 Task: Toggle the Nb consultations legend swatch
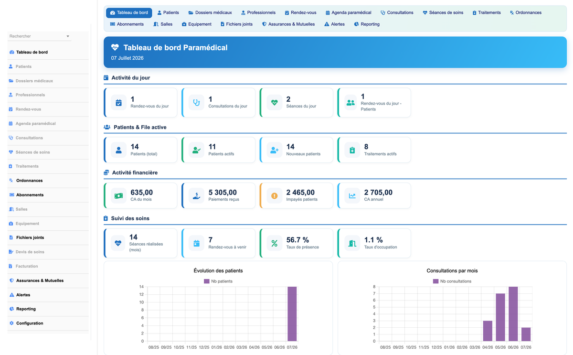click(435, 281)
